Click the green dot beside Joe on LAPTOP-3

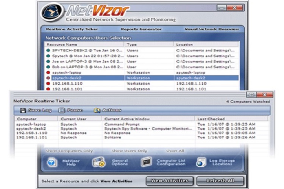click(x=48, y=62)
